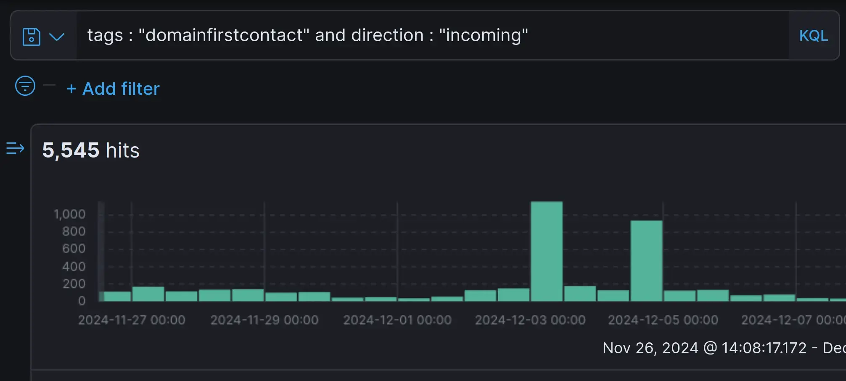Open the circular filter options icon
The image size is (846, 381).
(25, 86)
